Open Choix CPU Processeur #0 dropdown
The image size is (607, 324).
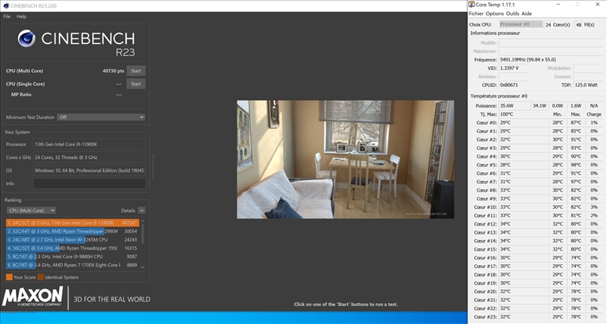click(521, 24)
